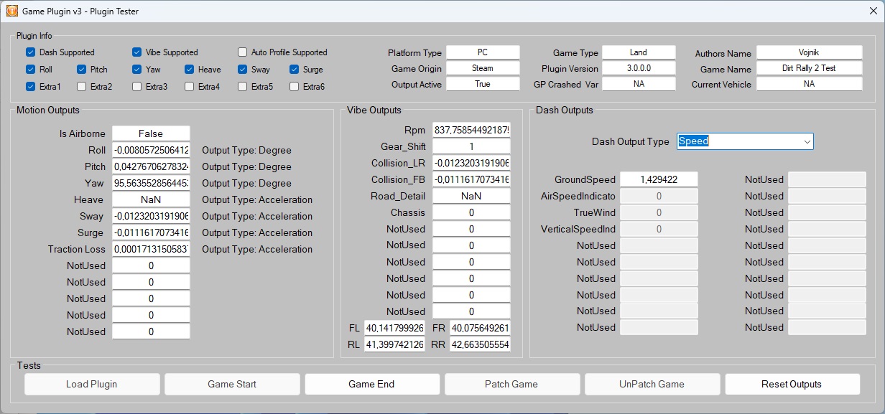Select the Game Name text field

pos(809,69)
